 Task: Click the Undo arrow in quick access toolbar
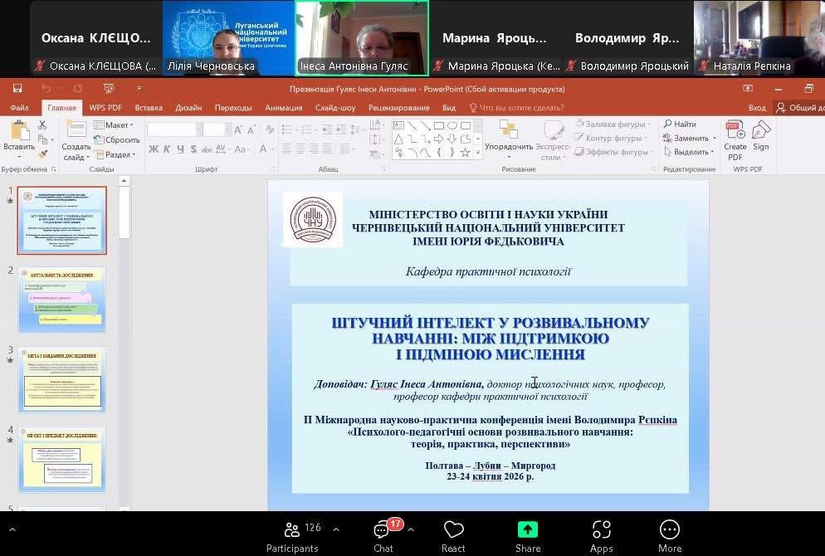pyautogui.click(x=46, y=88)
